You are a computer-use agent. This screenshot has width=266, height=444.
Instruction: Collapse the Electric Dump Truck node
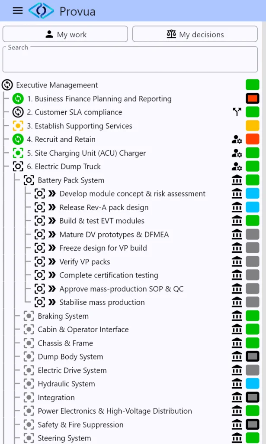[x=18, y=166]
